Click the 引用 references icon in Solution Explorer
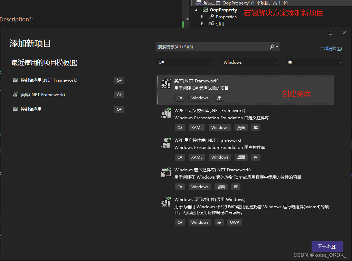The image size is (352, 261). pyautogui.click(x=211, y=23)
